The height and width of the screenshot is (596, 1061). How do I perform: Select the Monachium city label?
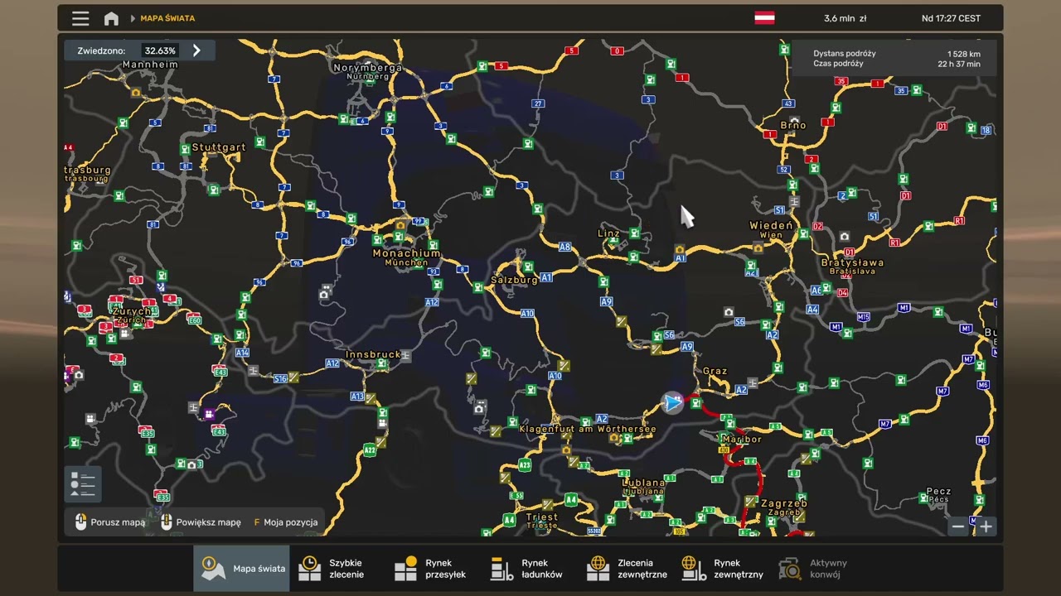click(x=406, y=253)
